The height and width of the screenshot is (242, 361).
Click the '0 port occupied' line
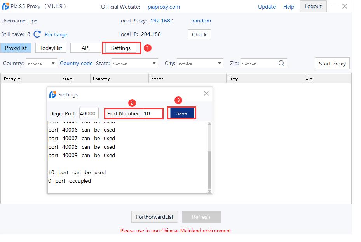coord(70,181)
